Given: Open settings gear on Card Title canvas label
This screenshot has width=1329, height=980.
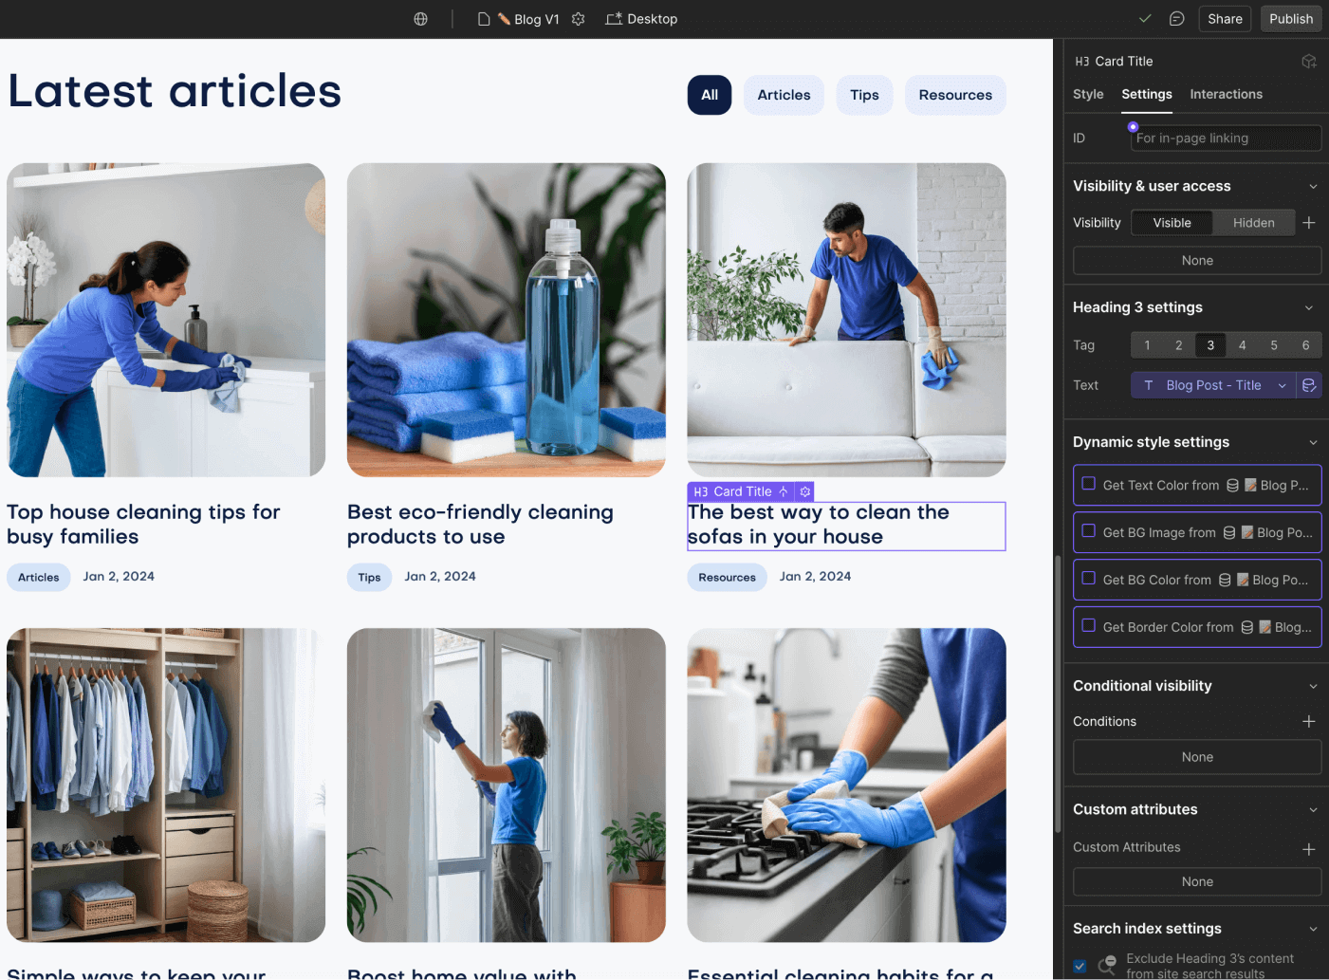Looking at the screenshot, I should [805, 491].
